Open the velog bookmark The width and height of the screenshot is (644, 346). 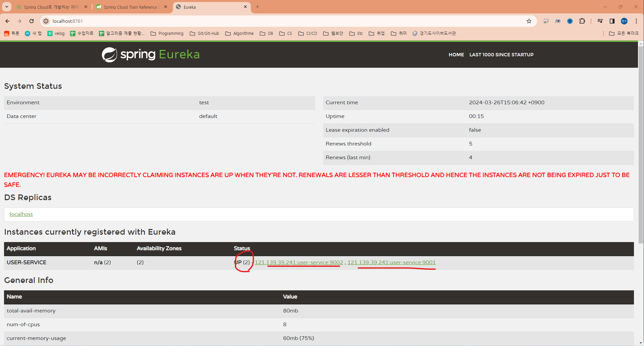click(x=56, y=34)
